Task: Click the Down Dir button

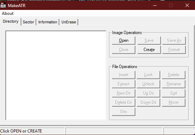Action: point(148,102)
